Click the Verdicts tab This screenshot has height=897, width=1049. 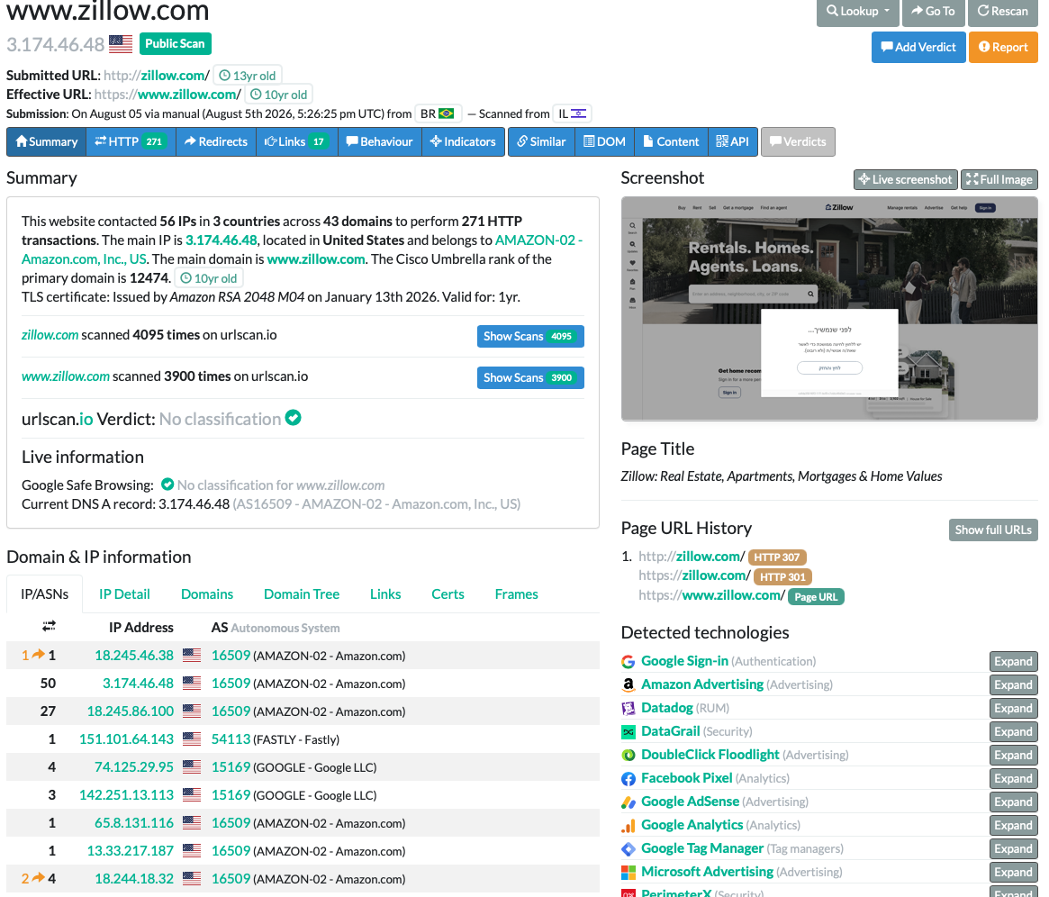[798, 141]
